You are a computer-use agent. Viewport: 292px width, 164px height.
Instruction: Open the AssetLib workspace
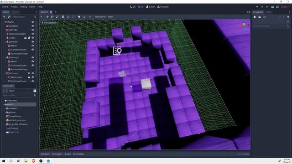tap(163, 7)
